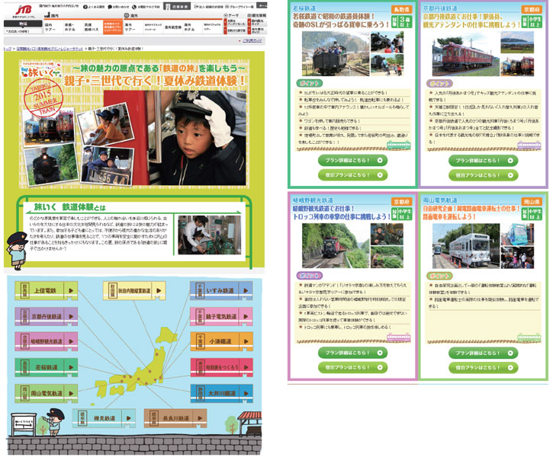Click the 小湊鐵道 ticket arrow

point(246,341)
